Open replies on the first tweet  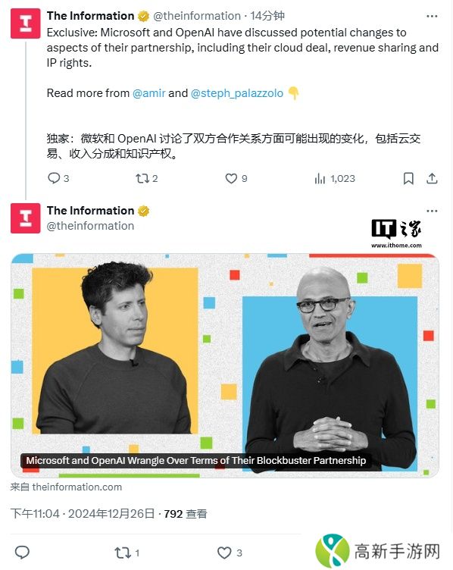point(58,178)
